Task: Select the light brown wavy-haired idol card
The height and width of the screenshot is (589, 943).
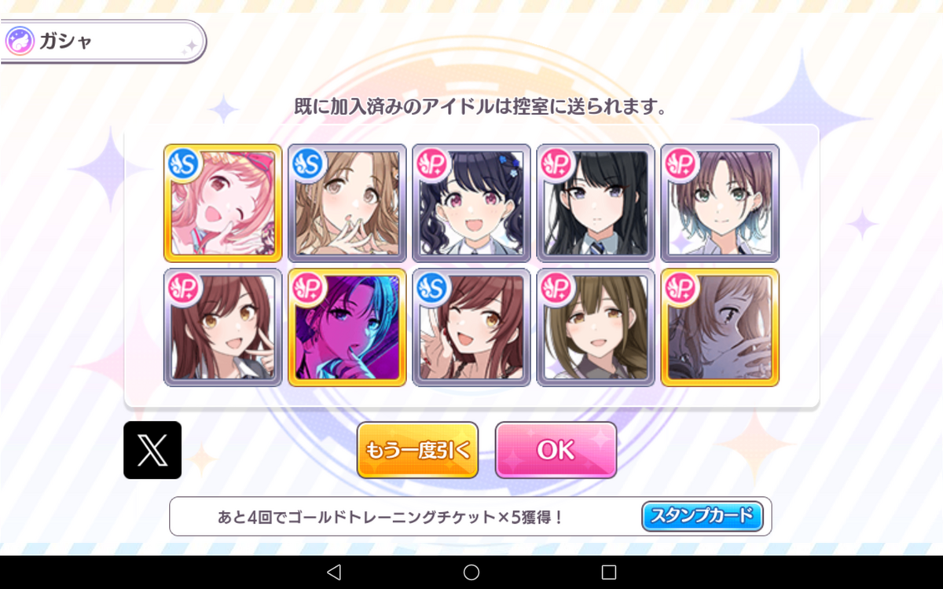Action: coord(347,203)
